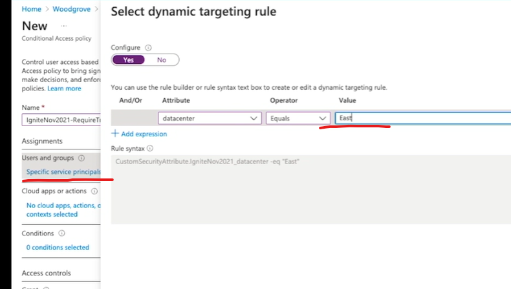The height and width of the screenshot is (289, 511).
Task: Click the plus icon beside Add expression
Action: (114, 134)
